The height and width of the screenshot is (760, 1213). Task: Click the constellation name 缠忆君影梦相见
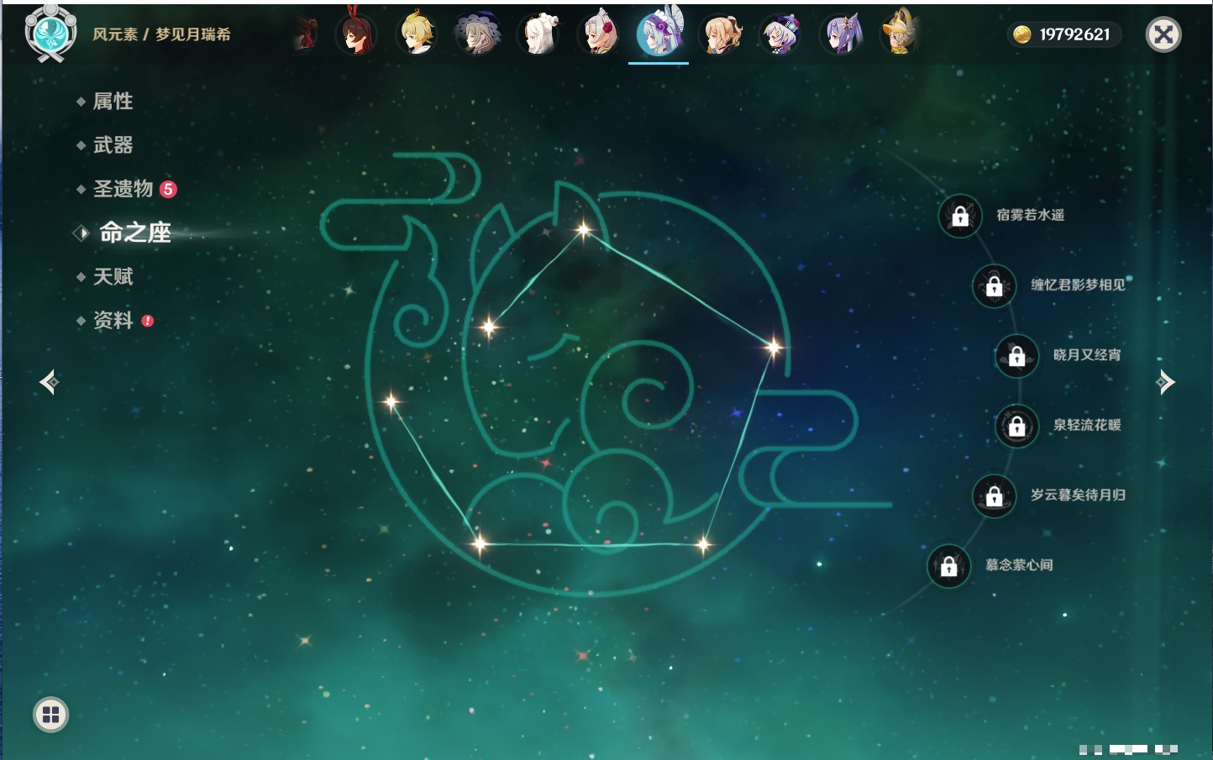(1078, 285)
